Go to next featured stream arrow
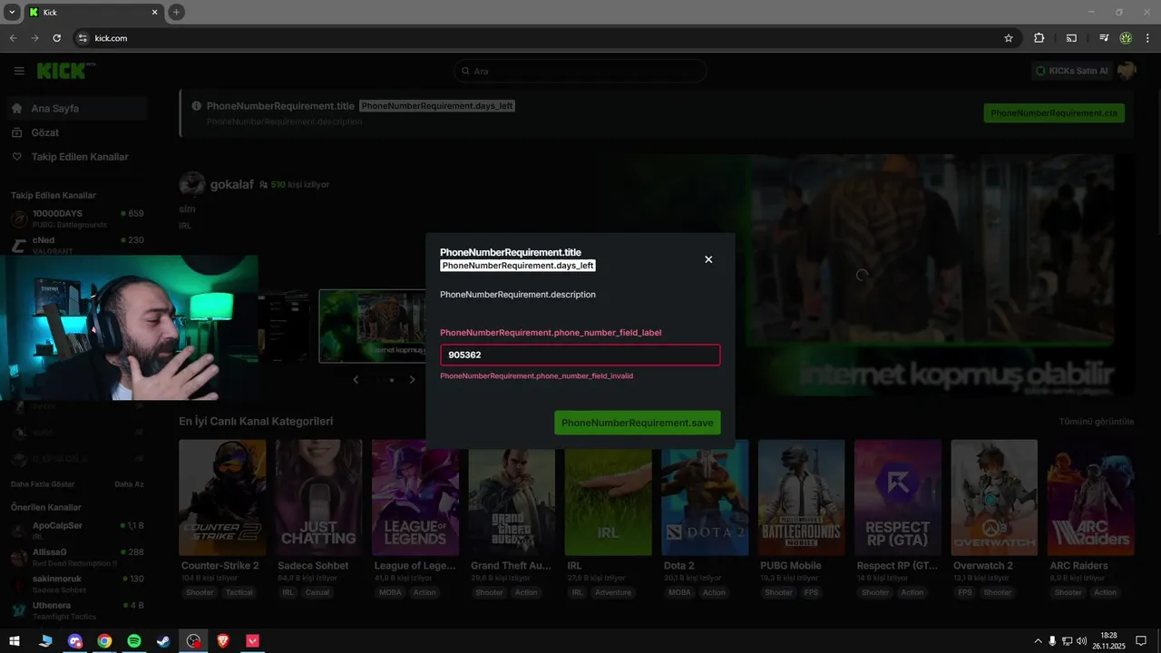The width and height of the screenshot is (1161, 653). 412,380
